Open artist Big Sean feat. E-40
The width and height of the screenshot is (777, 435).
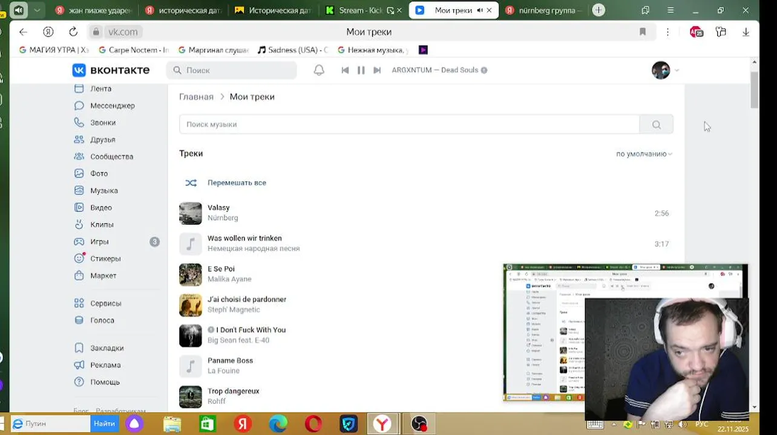click(238, 340)
